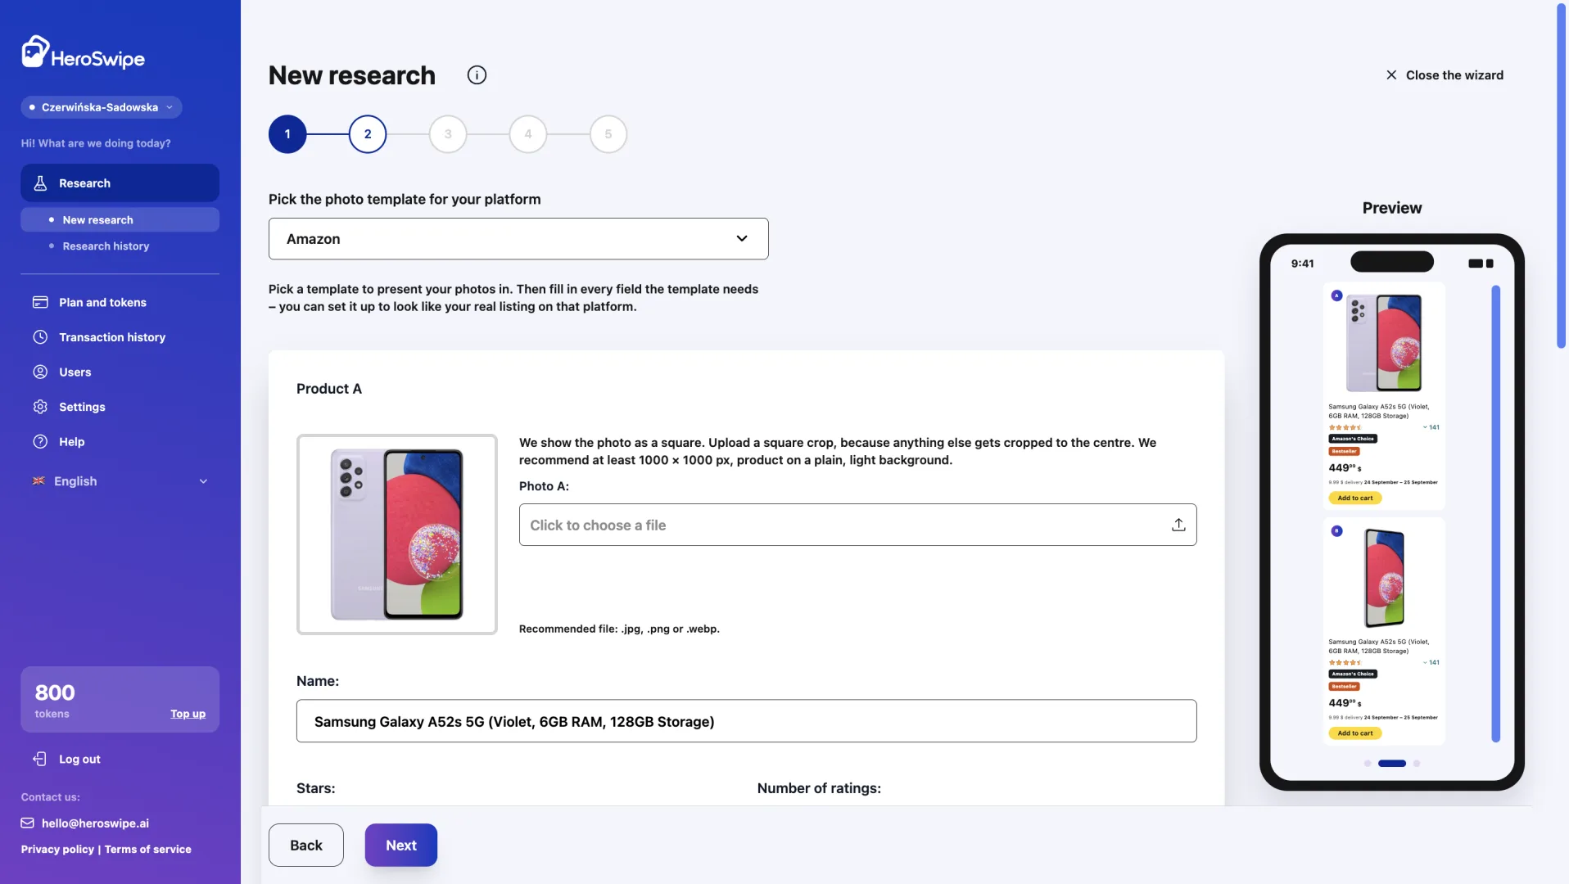Click the 'Product A' heading
This screenshot has height=884, width=1569.
329,389
